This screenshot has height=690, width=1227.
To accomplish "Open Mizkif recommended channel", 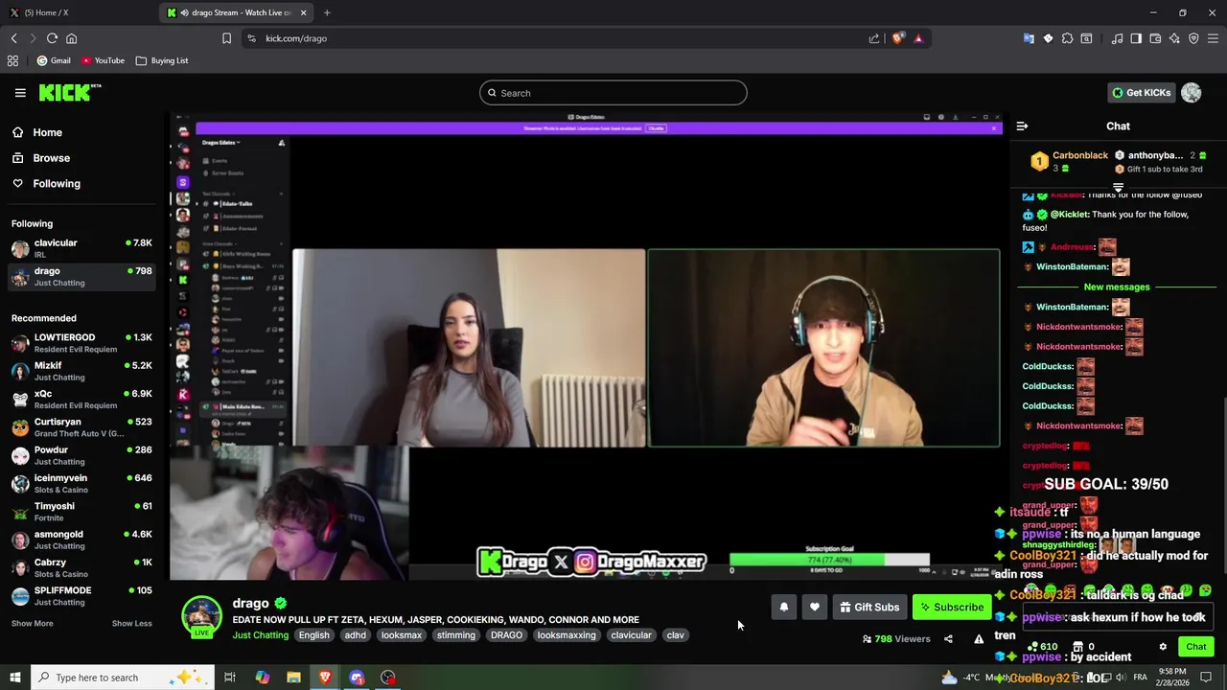I will pos(82,371).
